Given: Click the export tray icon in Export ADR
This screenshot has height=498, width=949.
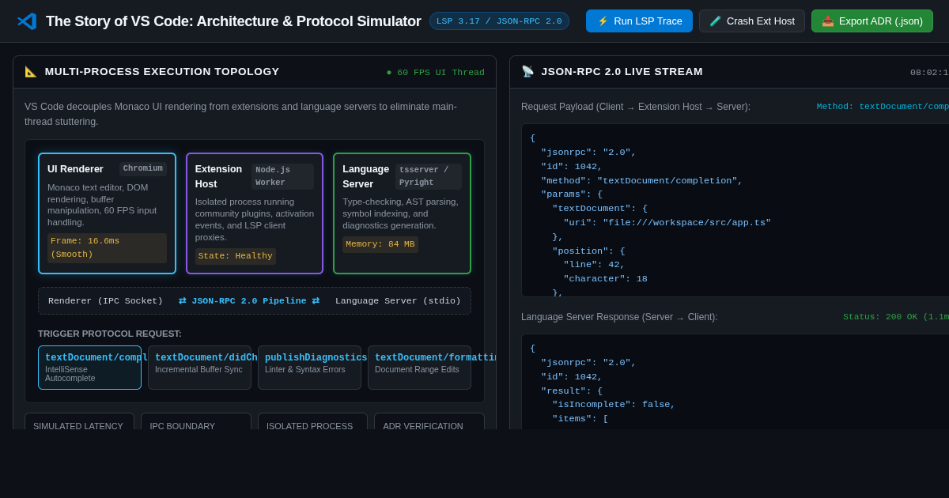Looking at the screenshot, I should point(828,21).
